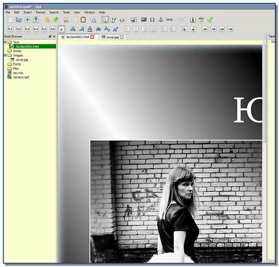Click the anchor Insert ID icon
The image size is (279, 267).
tap(161, 19)
